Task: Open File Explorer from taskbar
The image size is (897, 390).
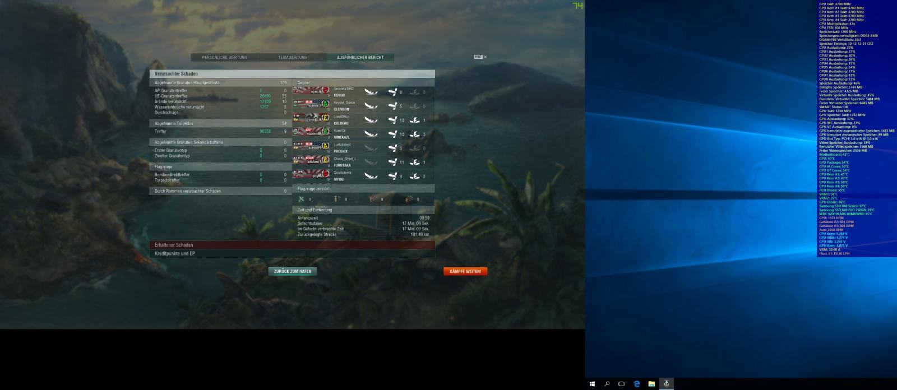Action: pos(651,384)
